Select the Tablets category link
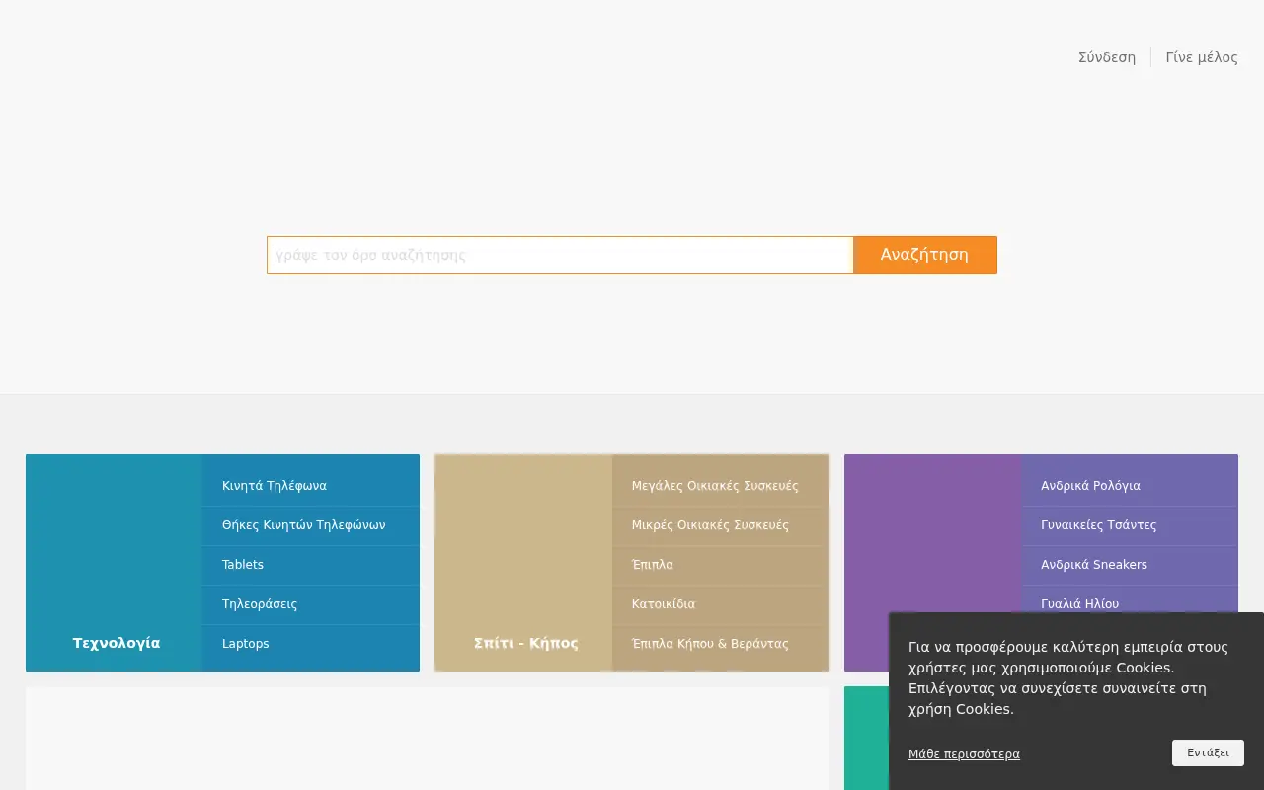Viewport: 1264px width, 790px height. [311, 565]
